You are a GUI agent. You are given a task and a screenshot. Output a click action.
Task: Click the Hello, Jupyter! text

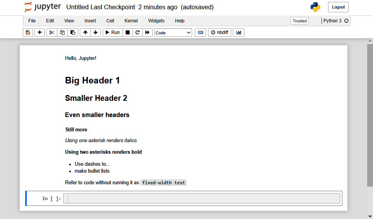pyautogui.click(x=81, y=58)
